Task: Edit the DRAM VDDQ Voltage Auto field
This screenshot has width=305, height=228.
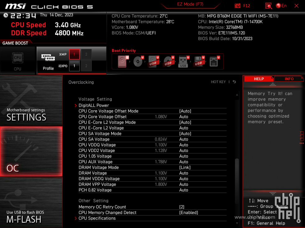Action: (183, 179)
